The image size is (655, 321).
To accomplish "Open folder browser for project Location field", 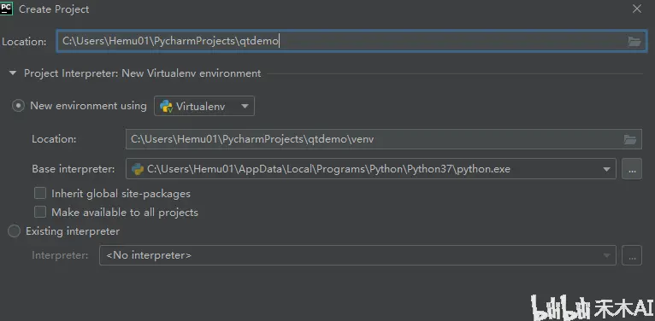I will (x=634, y=41).
